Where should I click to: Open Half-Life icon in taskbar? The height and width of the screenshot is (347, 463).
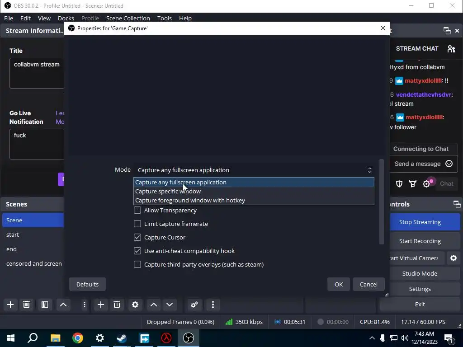166,338
